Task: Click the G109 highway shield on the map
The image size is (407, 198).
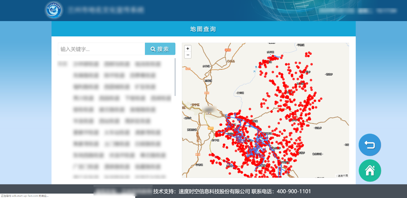Action: pyautogui.click(x=228, y=50)
